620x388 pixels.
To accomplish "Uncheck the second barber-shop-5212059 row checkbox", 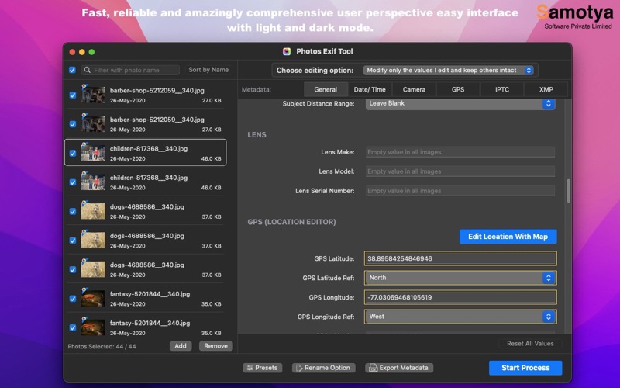I will pyautogui.click(x=73, y=124).
